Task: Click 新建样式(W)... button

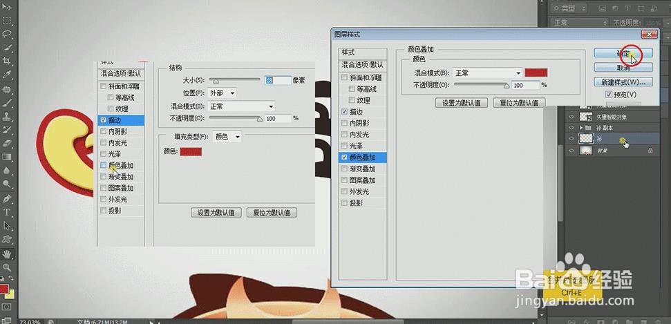Action: [x=623, y=82]
